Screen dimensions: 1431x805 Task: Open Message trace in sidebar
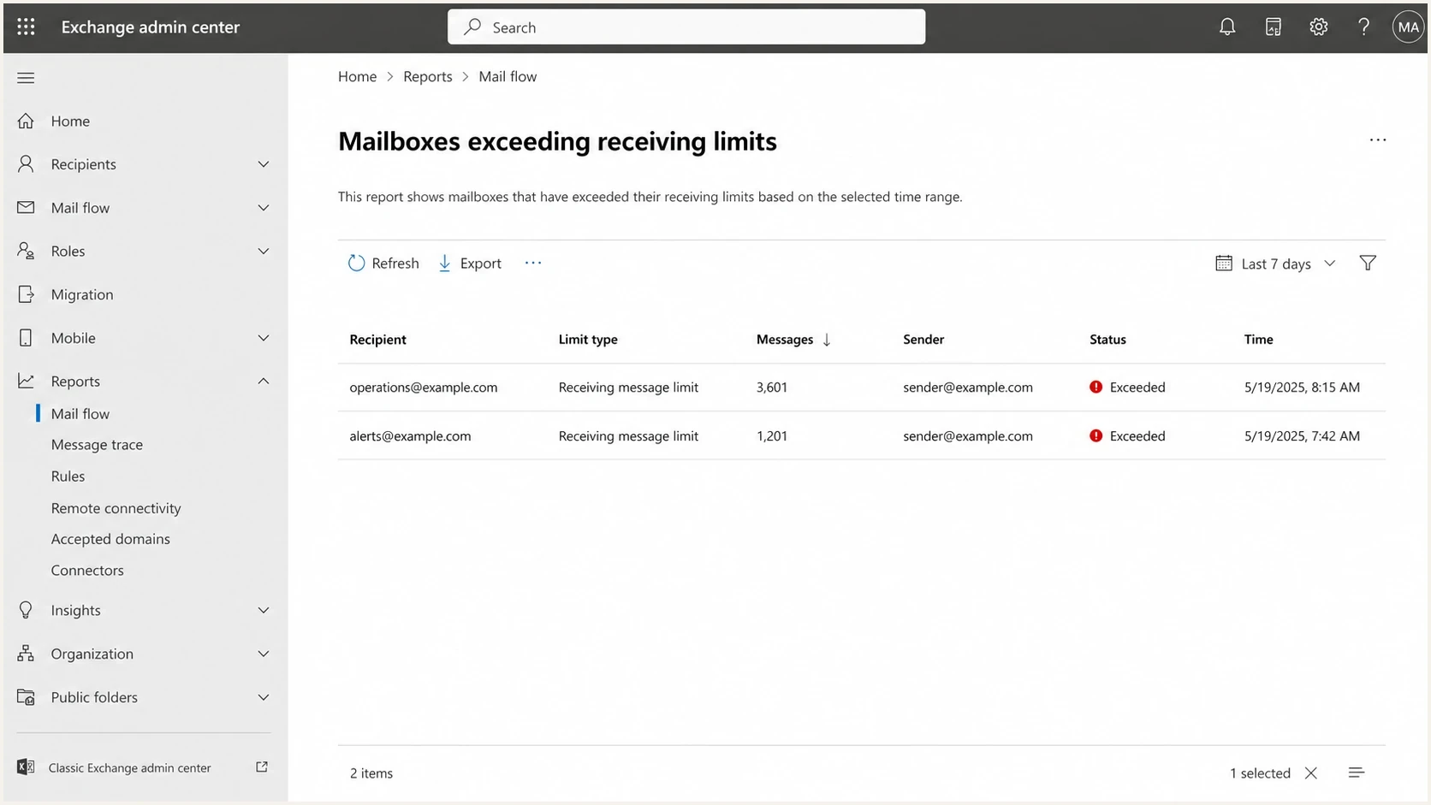(97, 444)
